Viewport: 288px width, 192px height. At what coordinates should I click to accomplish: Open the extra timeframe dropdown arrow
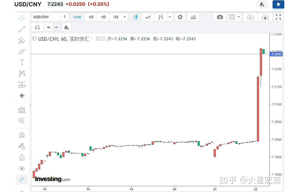tap(125, 17)
